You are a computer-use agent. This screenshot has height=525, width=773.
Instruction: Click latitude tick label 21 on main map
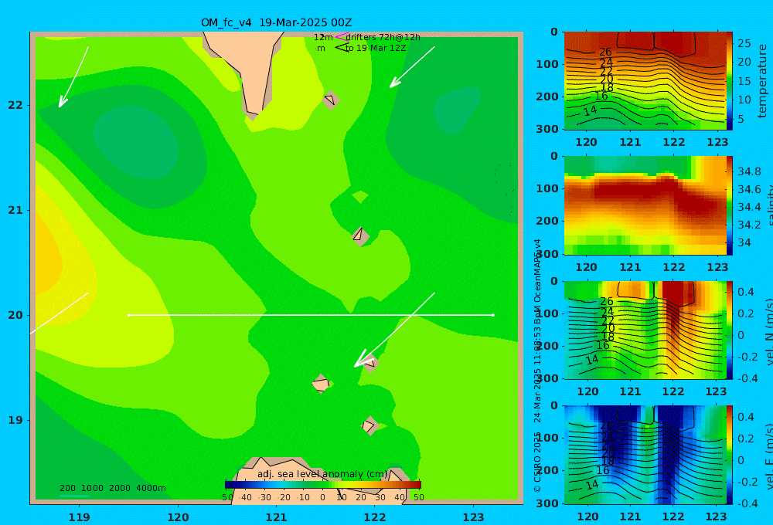point(15,210)
